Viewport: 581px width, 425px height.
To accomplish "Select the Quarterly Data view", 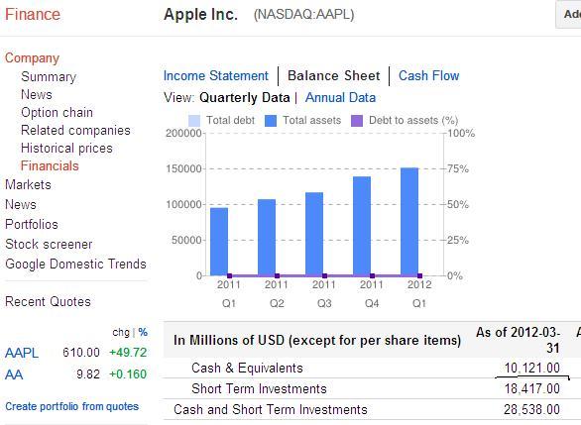I will point(245,98).
